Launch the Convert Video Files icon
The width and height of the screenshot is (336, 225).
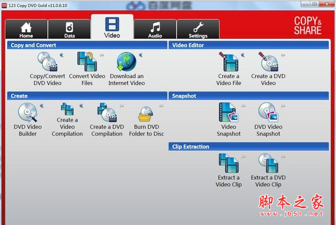pos(87,69)
